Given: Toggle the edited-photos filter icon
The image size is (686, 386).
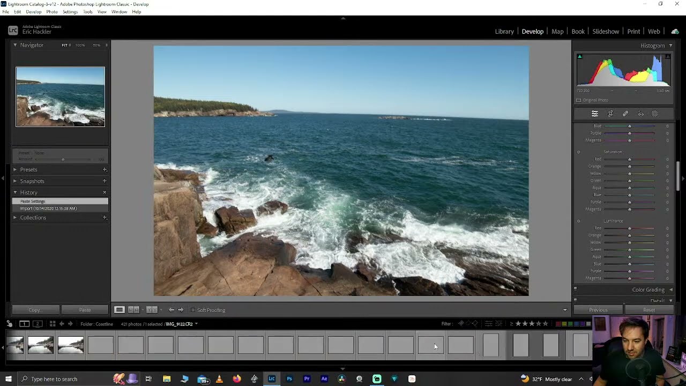Looking at the screenshot, I should [488, 324].
